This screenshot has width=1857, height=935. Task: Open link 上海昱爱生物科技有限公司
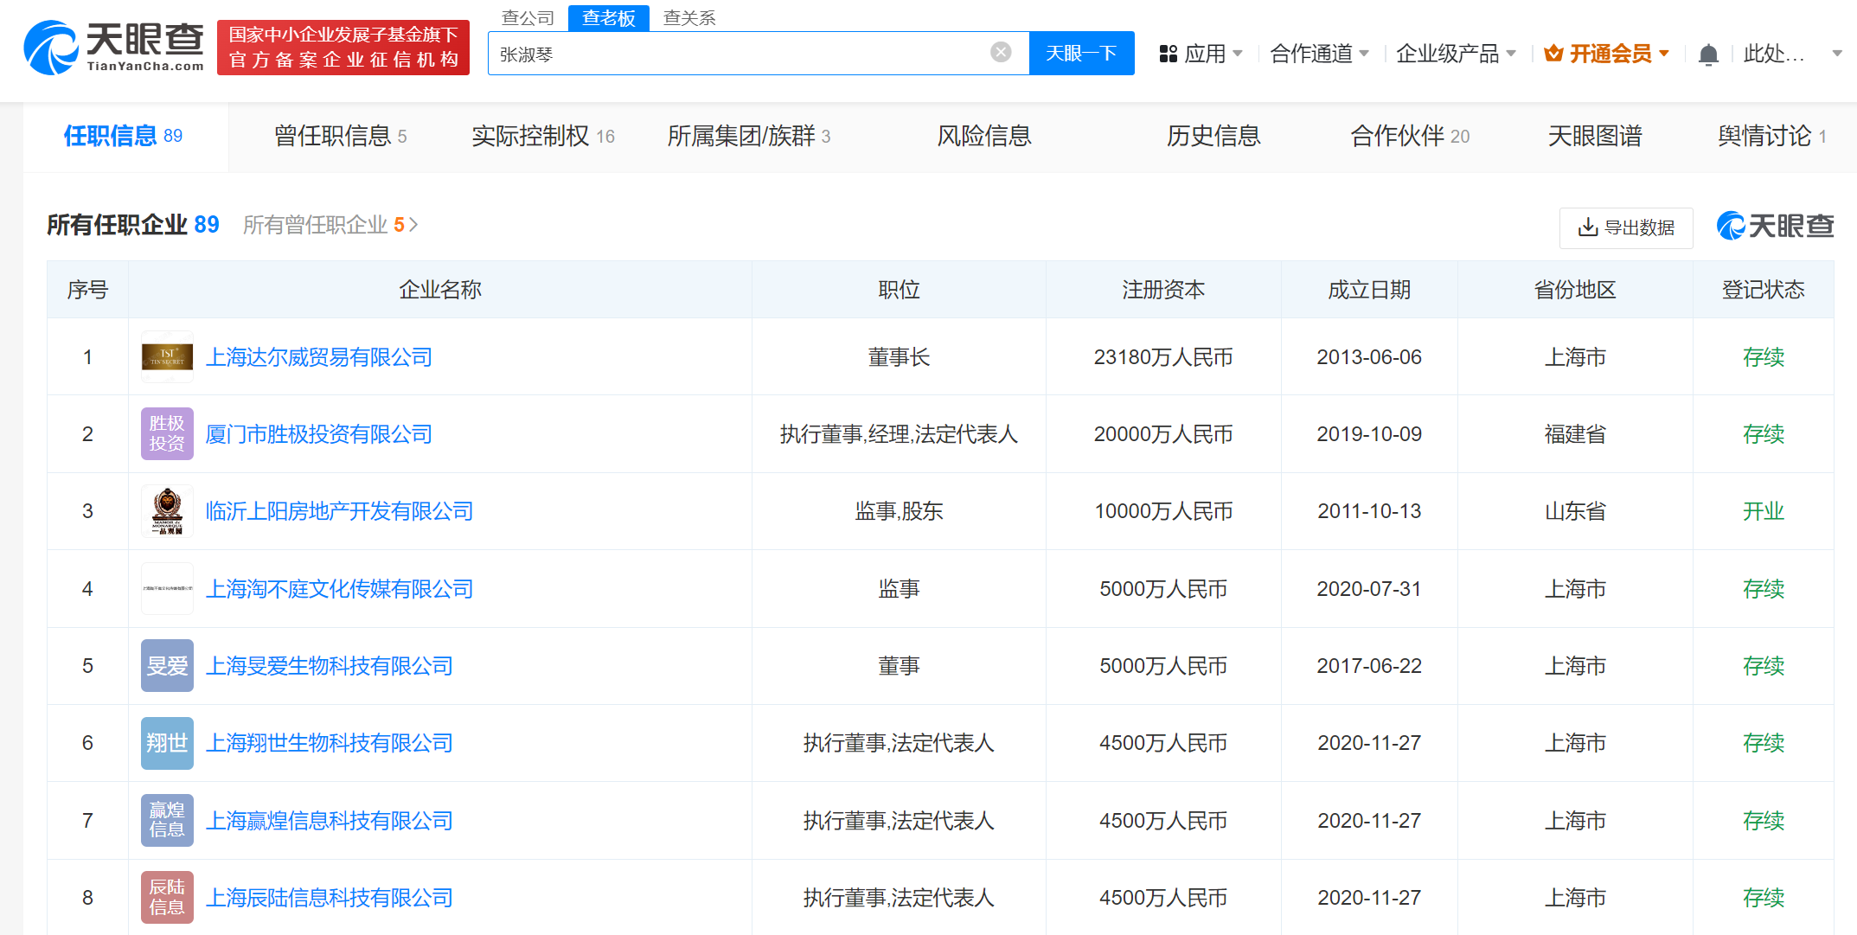[330, 665]
